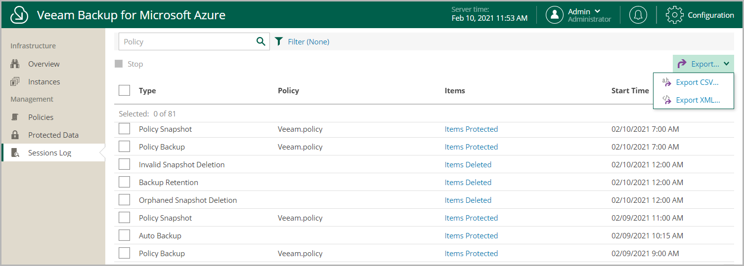Click the Stop button
Screen dimensions: 744x266
click(x=129, y=64)
